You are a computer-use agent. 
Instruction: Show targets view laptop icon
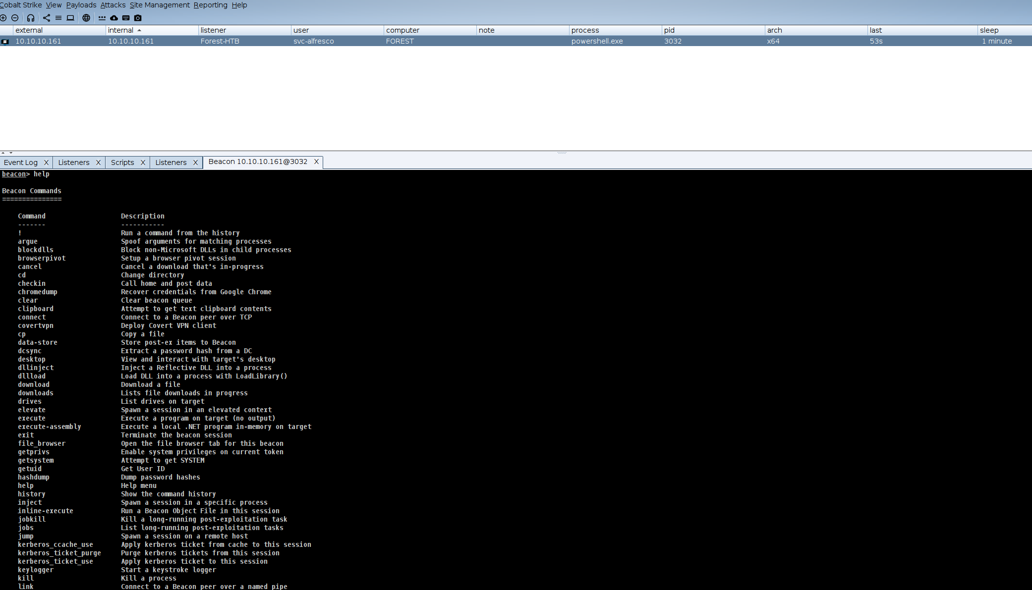[x=70, y=18]
